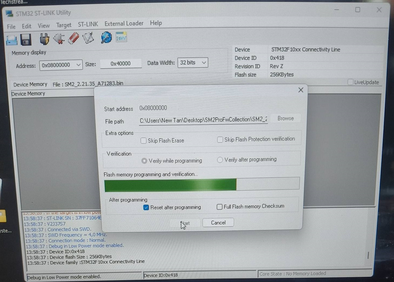Click the Disconnect from target icon
Screen dimensions: 394x282
pos(59,38)
